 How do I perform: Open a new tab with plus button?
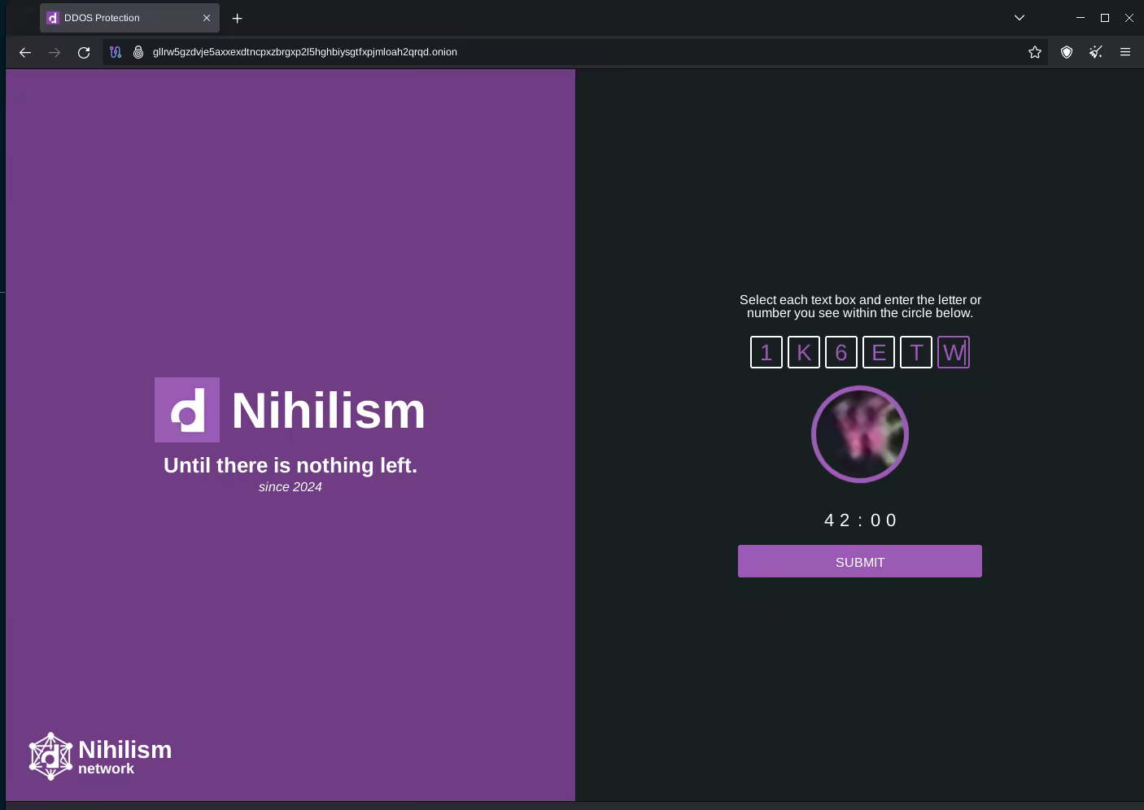coord(238,18)
